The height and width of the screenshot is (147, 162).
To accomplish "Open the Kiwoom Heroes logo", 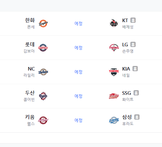I will (x=43, y=120).
